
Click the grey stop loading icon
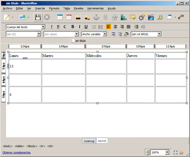pos(47,17)
